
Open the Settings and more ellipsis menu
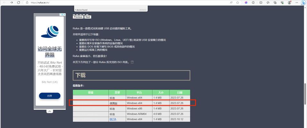[296, 3]
